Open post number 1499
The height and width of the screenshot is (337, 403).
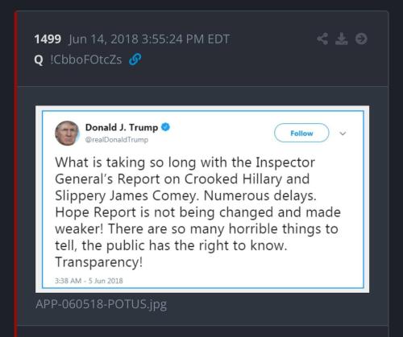[48, 39]
